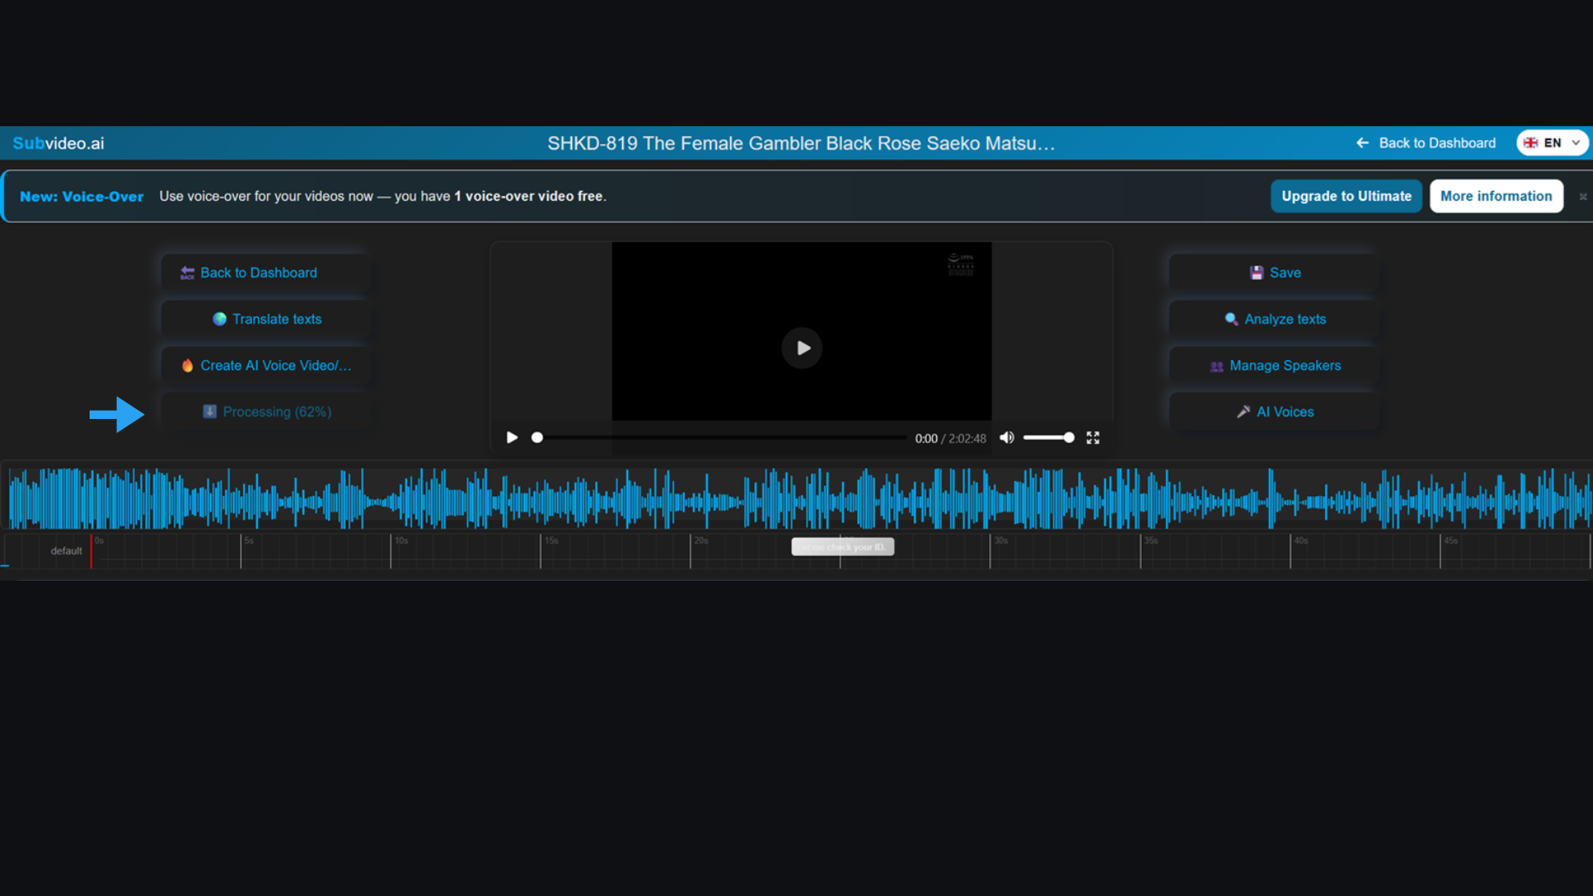1593x896 pixels.
Task: Click Upgrade to Ultimate button
Action: (1346, 197)
